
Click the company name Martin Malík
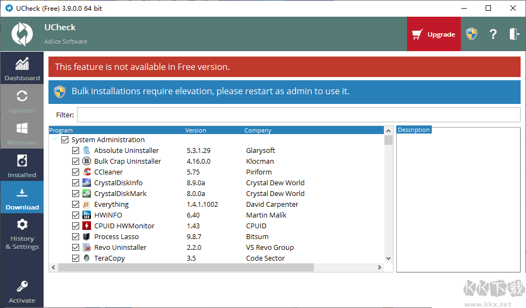click(266, 215)
